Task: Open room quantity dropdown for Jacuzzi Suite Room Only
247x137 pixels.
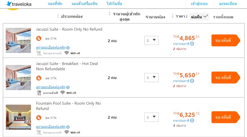Action: (x=151, y=40)
